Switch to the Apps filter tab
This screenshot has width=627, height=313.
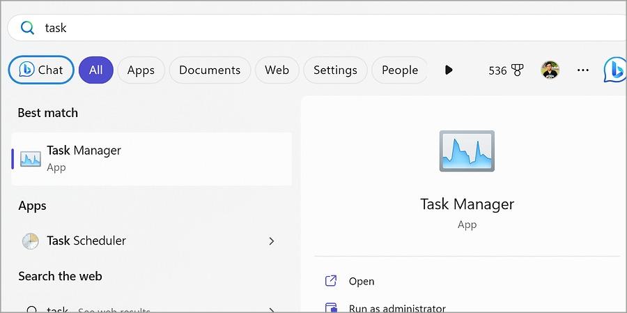[x=141, y=70]
